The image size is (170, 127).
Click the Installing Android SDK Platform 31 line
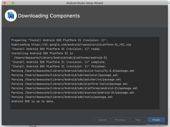[x=42, y=53]
